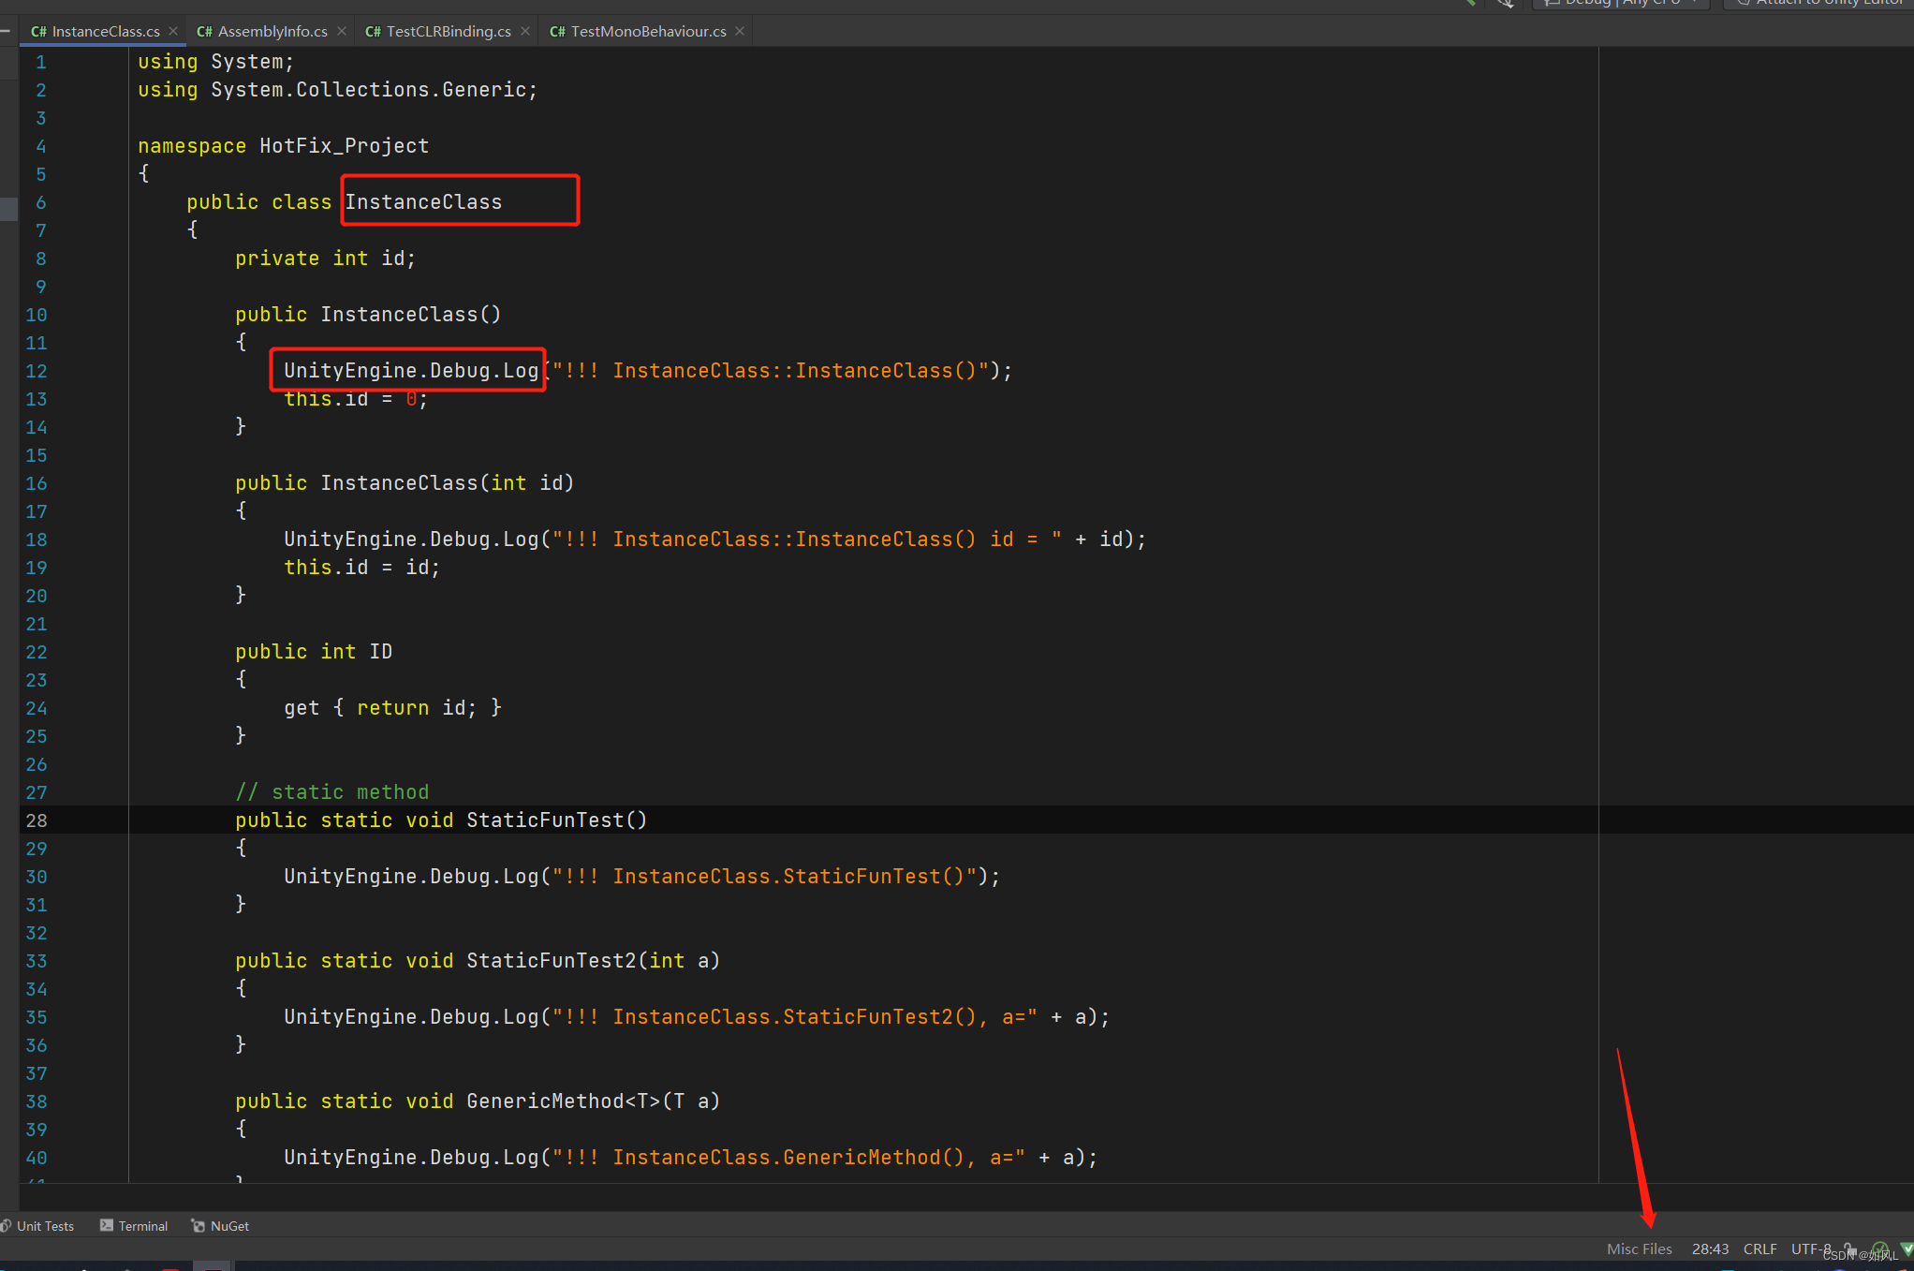Open the Debug | Any CPU configuration dropdown
This screenshot has height=1271, width=1914.
[1622, 3]
